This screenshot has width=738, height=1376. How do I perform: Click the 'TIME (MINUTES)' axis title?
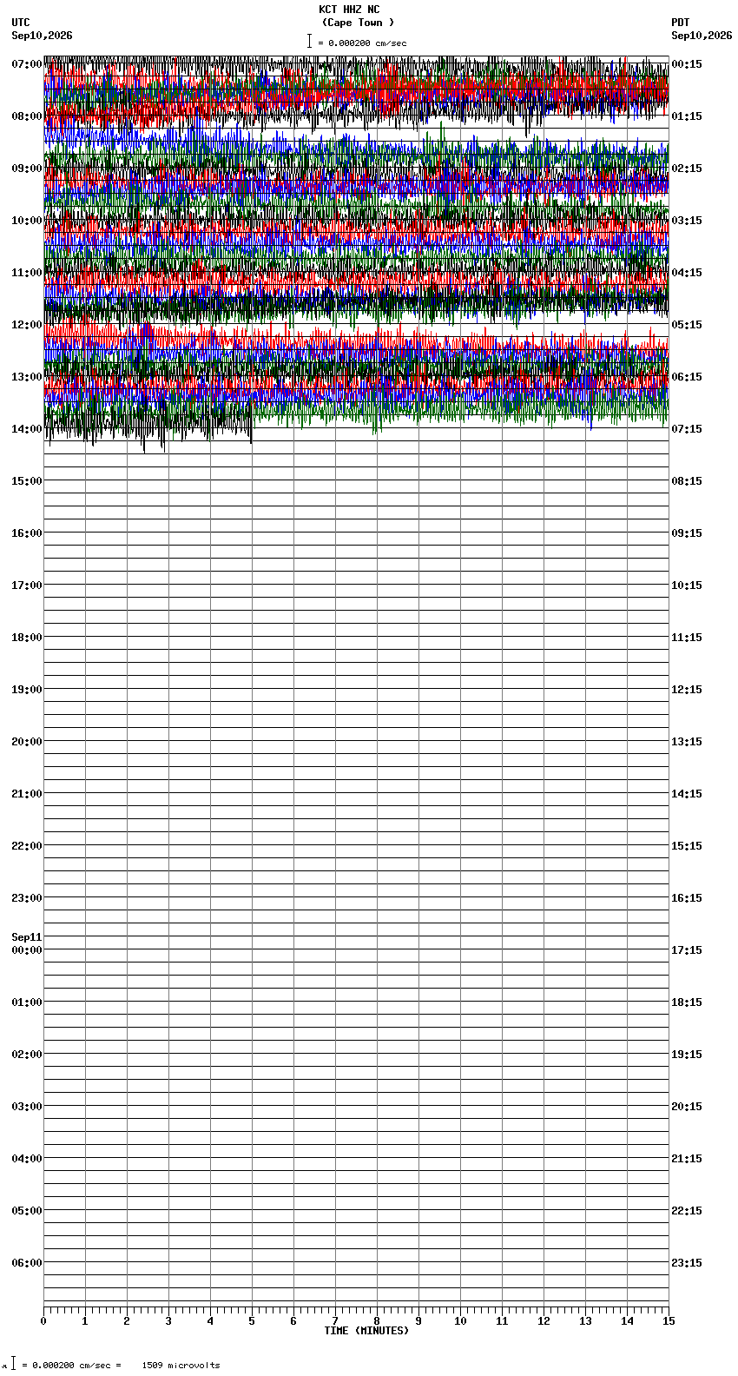pyautogui.click(x=366, y=1331)
